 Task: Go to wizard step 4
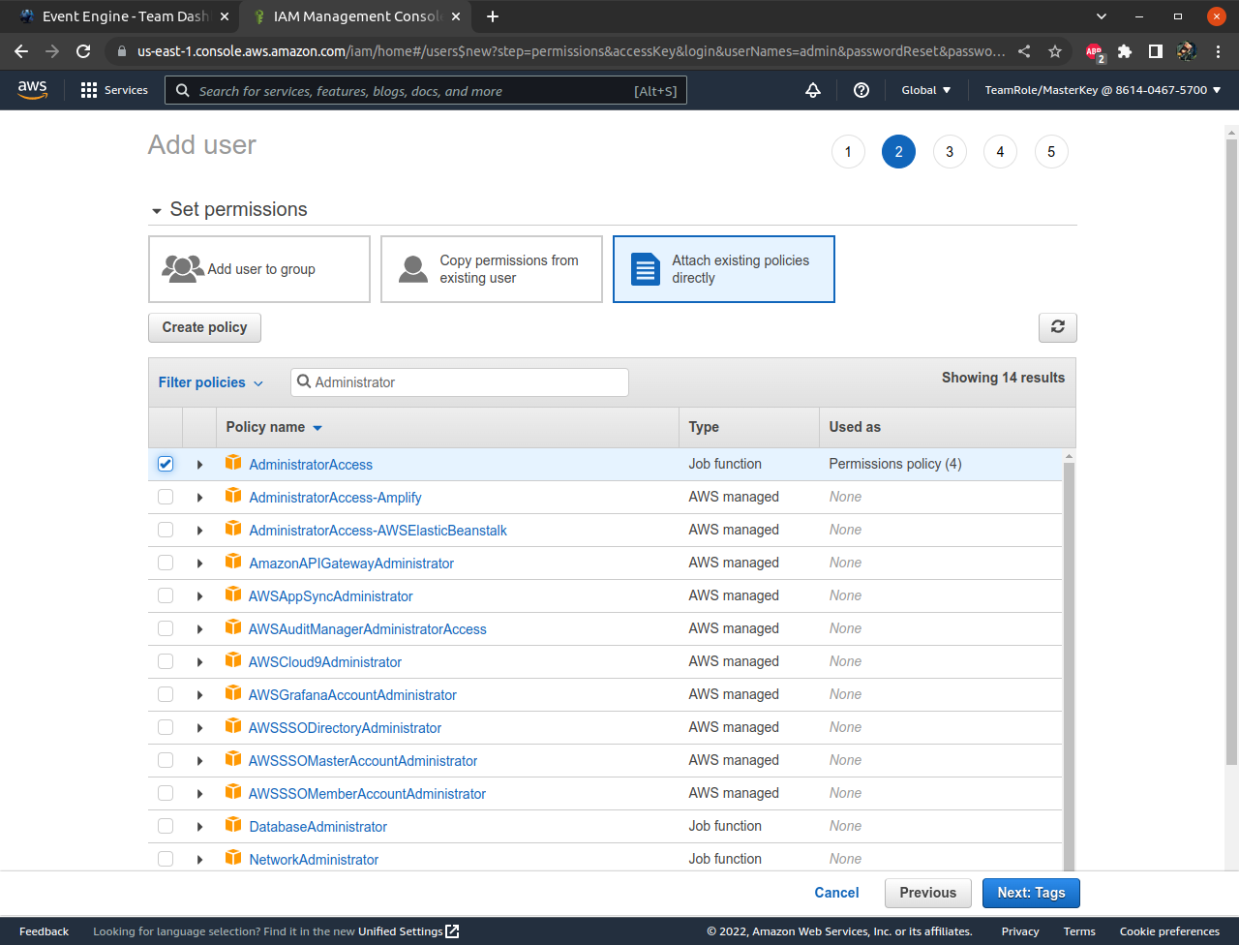(1000, 151)
